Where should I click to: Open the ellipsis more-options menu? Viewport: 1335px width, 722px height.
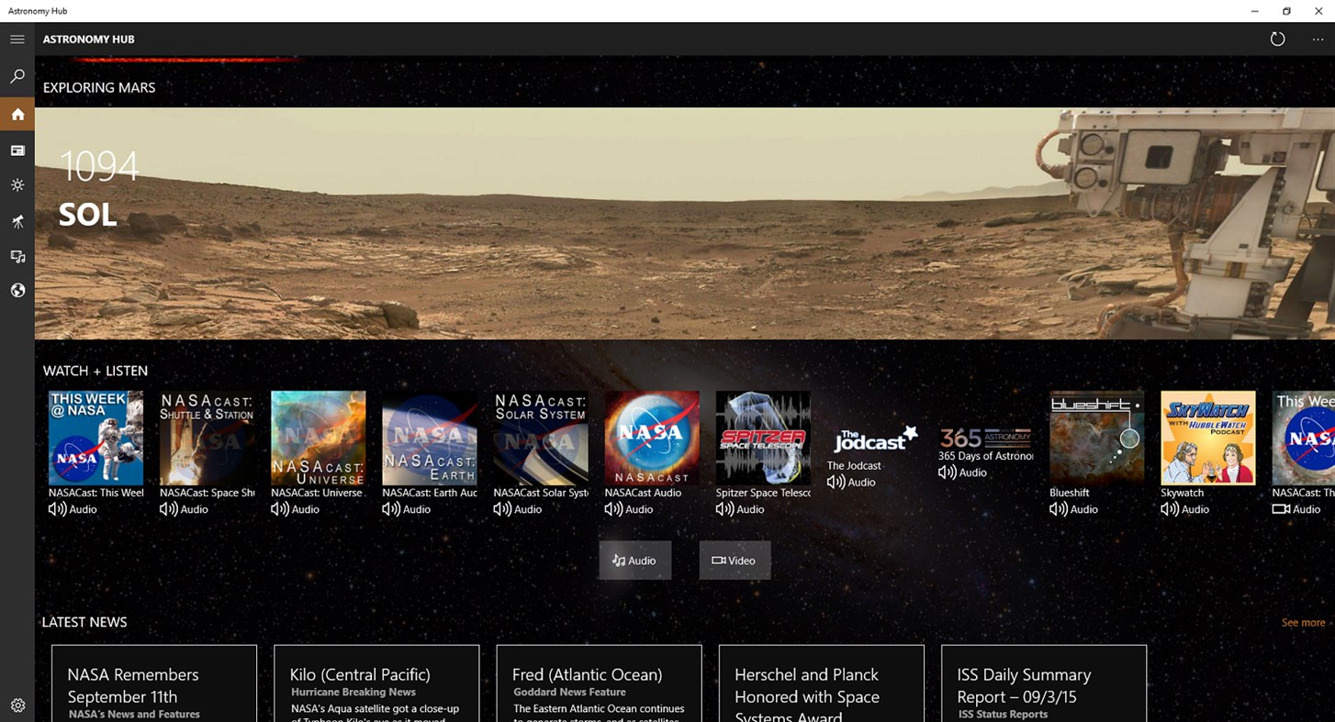[1317, 39]
